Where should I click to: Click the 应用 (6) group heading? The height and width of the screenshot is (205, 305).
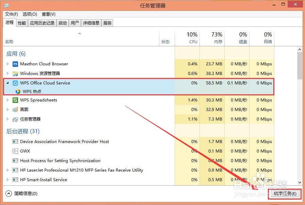16,54
